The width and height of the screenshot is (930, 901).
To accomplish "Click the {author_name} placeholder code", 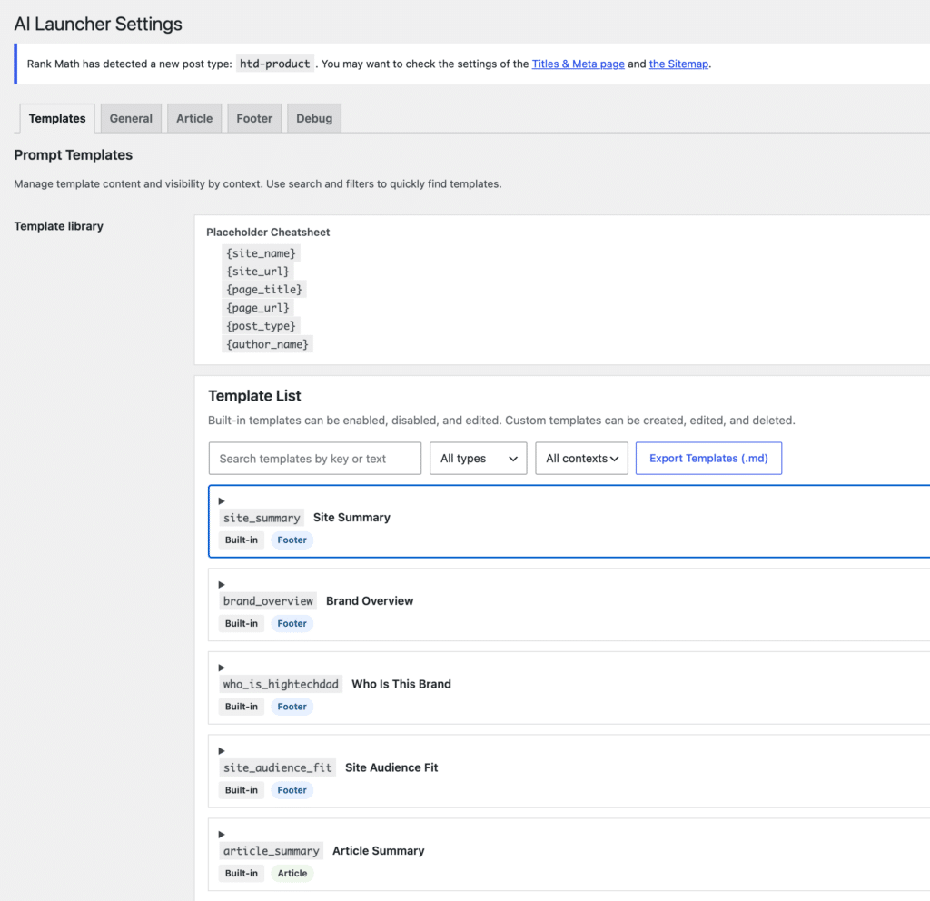I will click(268, 344).
